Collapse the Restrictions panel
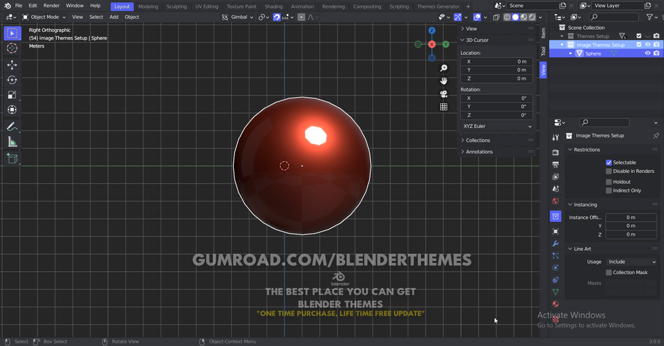The width and height of the screenshot is (664, 346). point(570,150)
